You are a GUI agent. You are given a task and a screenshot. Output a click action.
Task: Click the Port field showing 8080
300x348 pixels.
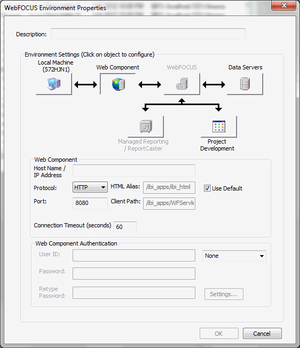(x=90, y=203)
